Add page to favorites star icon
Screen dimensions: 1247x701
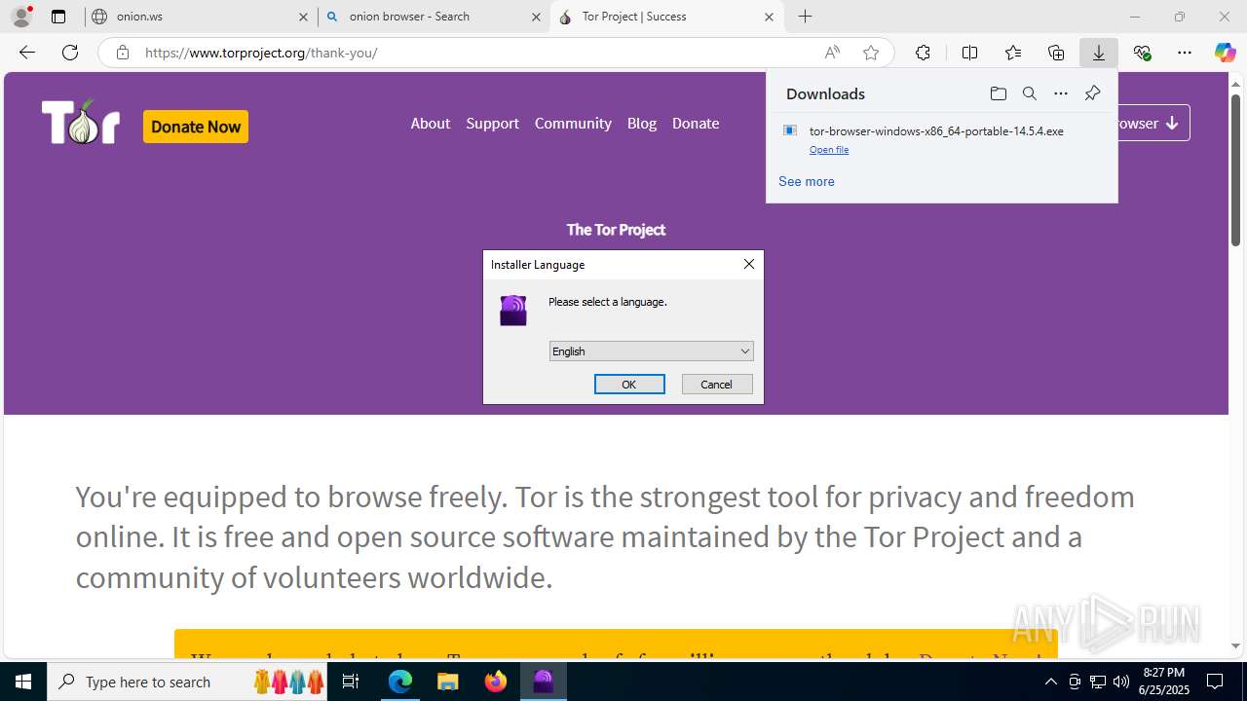coord(871,53)
